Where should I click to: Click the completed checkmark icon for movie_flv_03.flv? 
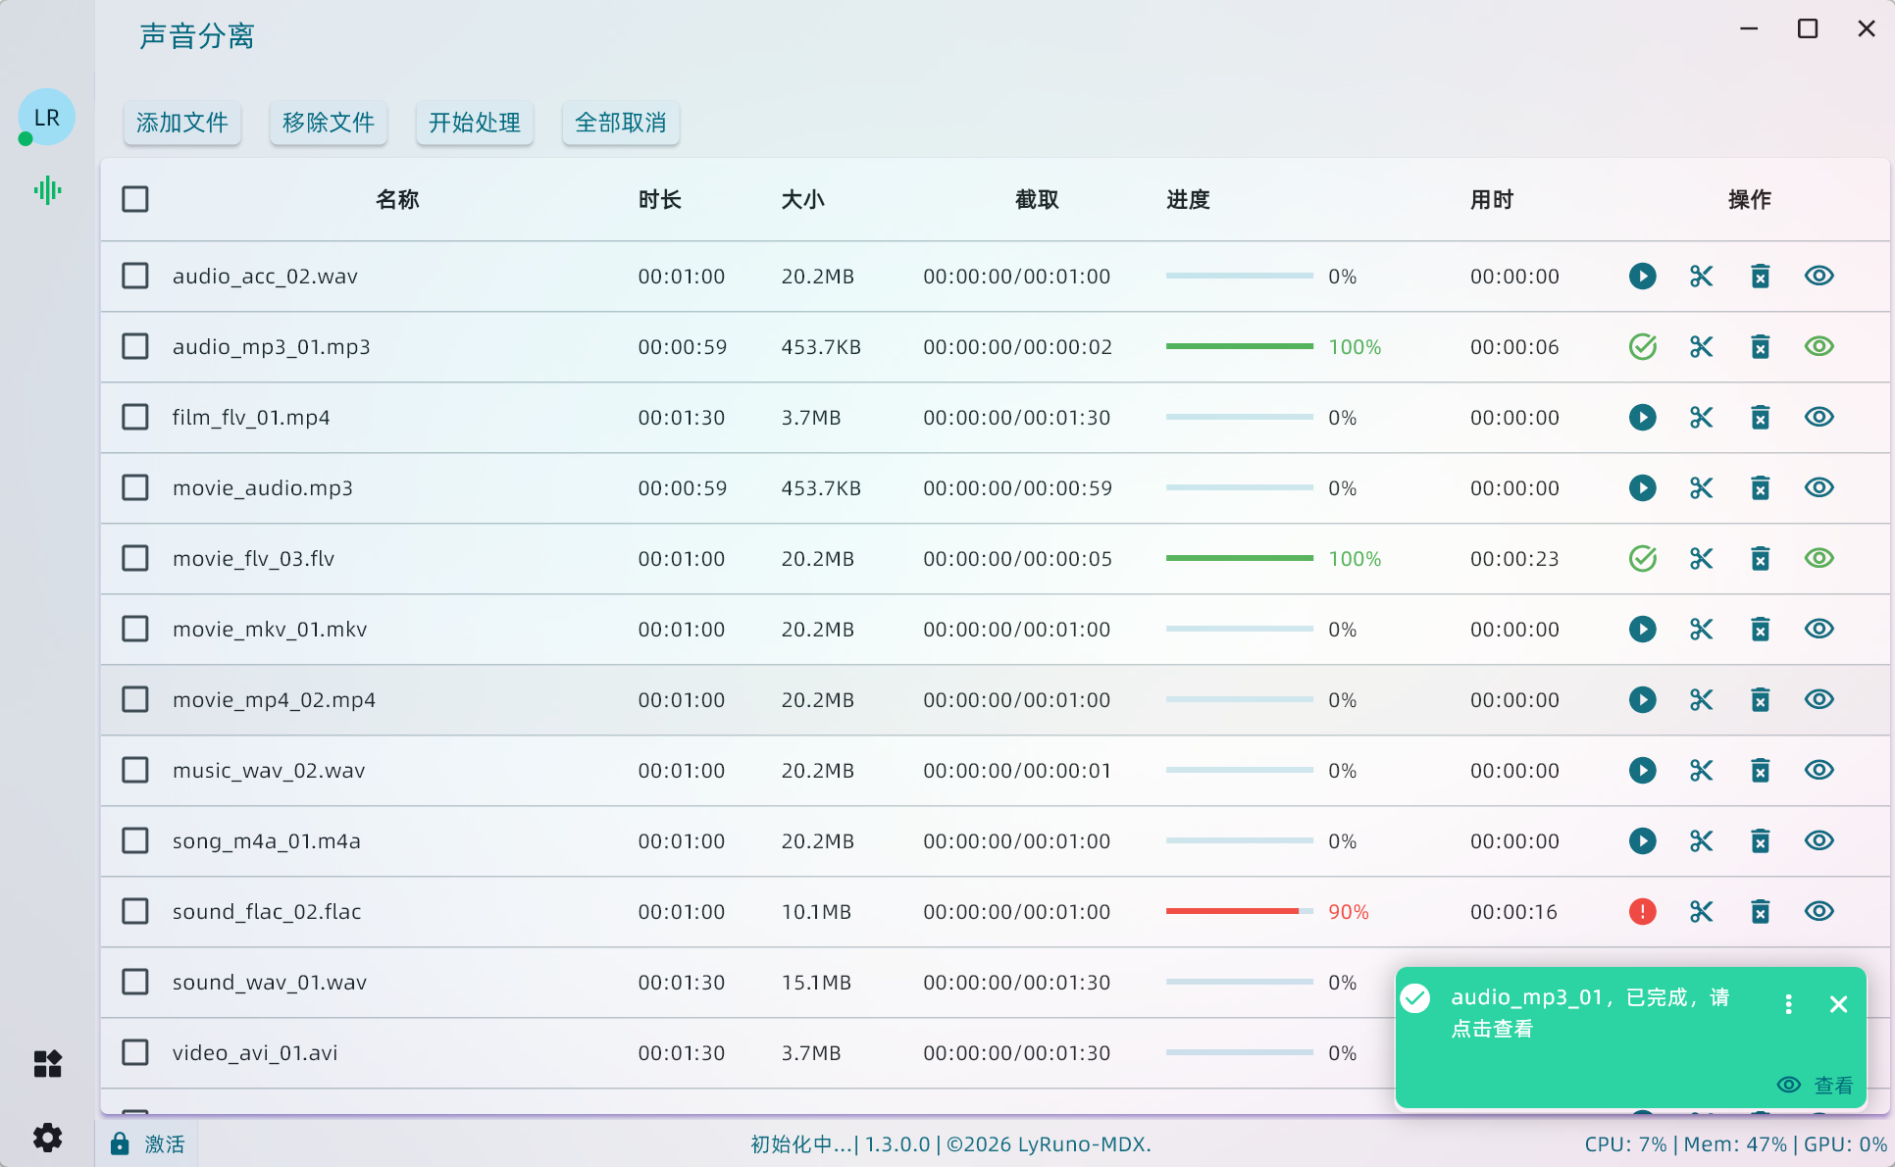pyautogui.click(x=1643, y=558)
